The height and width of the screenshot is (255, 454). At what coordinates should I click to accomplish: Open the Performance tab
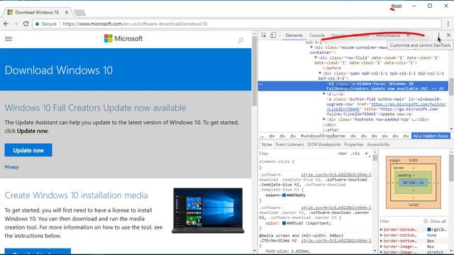[x=388, y=35]
